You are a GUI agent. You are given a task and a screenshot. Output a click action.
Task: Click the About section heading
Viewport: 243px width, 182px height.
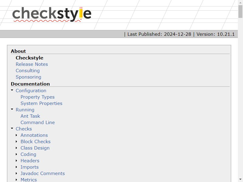pyautogui.click(x=18, y=51)
